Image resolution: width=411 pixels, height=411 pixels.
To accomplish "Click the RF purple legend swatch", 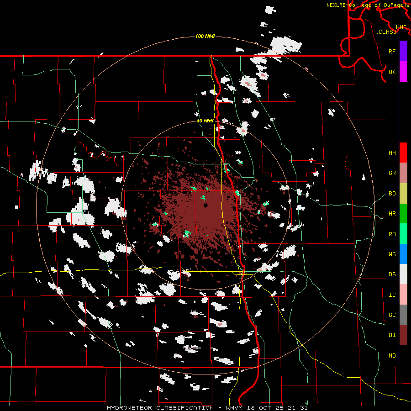I will pyautogui.click(x=403, y=51).
